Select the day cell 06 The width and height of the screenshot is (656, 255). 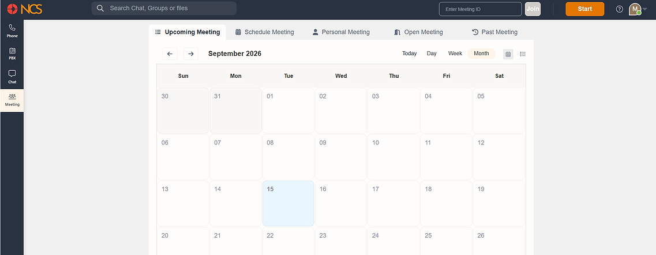tap(183, 157)
